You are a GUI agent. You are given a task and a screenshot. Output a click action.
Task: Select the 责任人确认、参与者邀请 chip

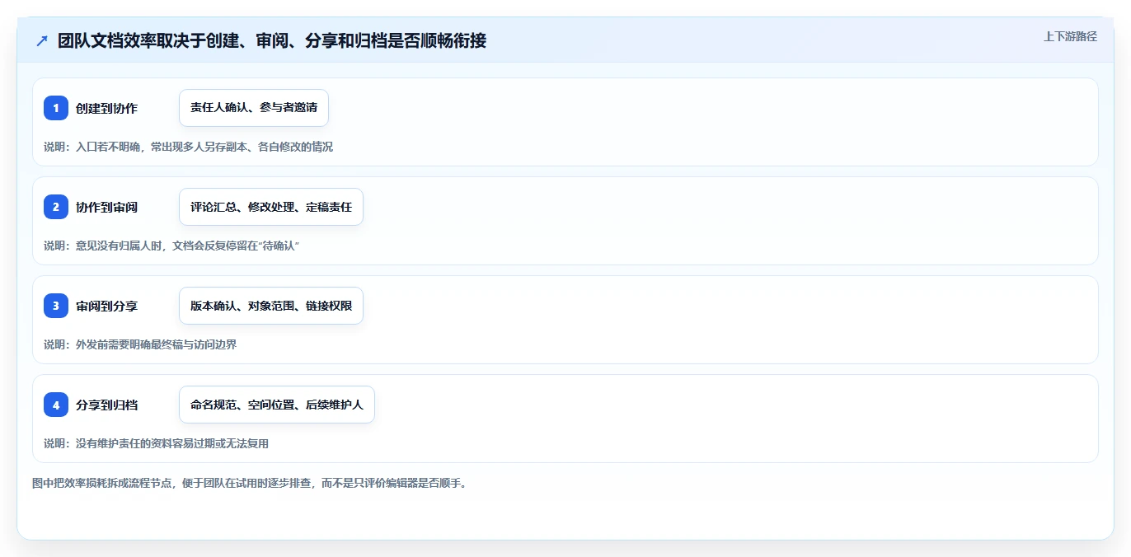pyautogui.click(x=254, y=108)
